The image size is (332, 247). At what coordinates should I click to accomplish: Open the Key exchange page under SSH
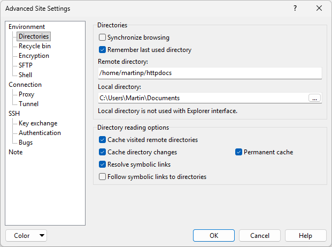click(x=38, y=123)
